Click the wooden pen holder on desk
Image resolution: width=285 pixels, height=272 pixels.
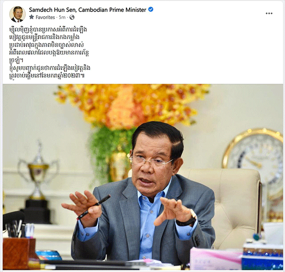click(19, 253)
